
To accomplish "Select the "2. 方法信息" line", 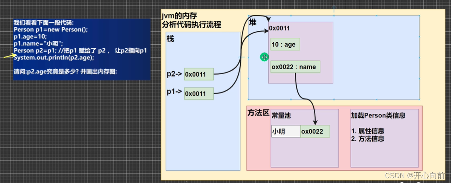I will point(368,139).
